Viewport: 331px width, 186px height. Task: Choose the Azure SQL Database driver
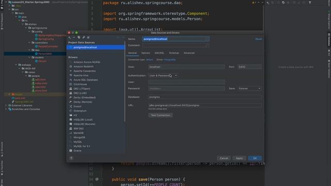[x=85, y=80]
